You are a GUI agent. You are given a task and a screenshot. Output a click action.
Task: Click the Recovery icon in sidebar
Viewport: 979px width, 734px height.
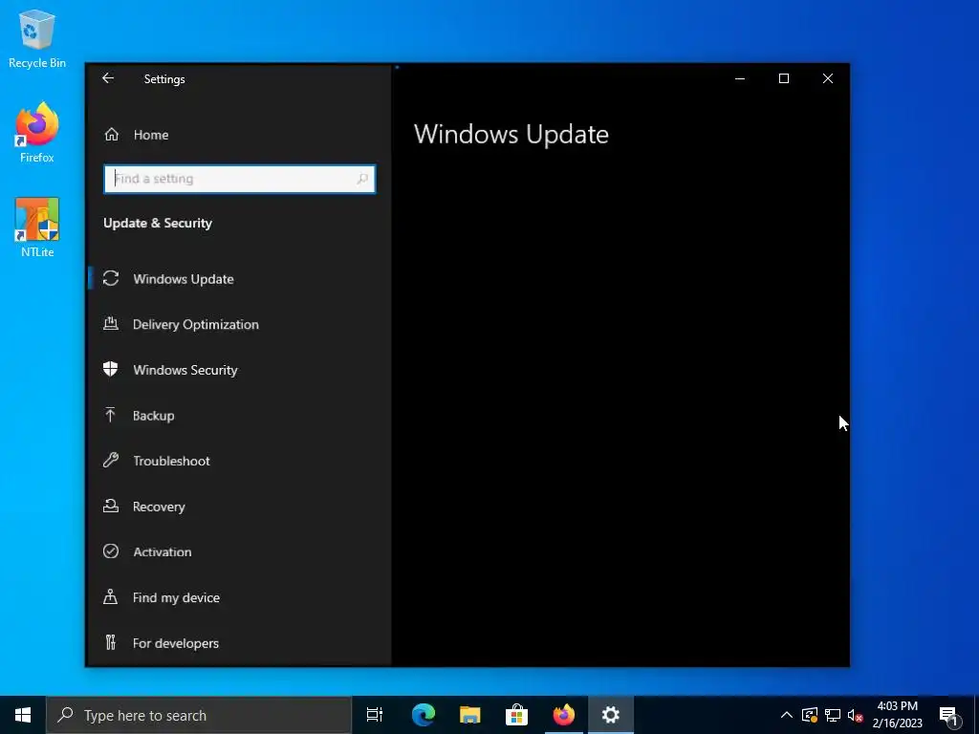coord(111,506)
